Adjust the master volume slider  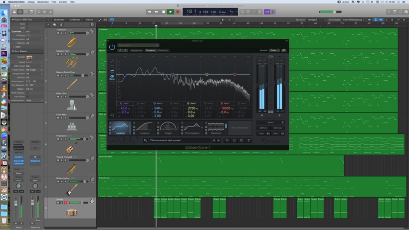(330, 12)
